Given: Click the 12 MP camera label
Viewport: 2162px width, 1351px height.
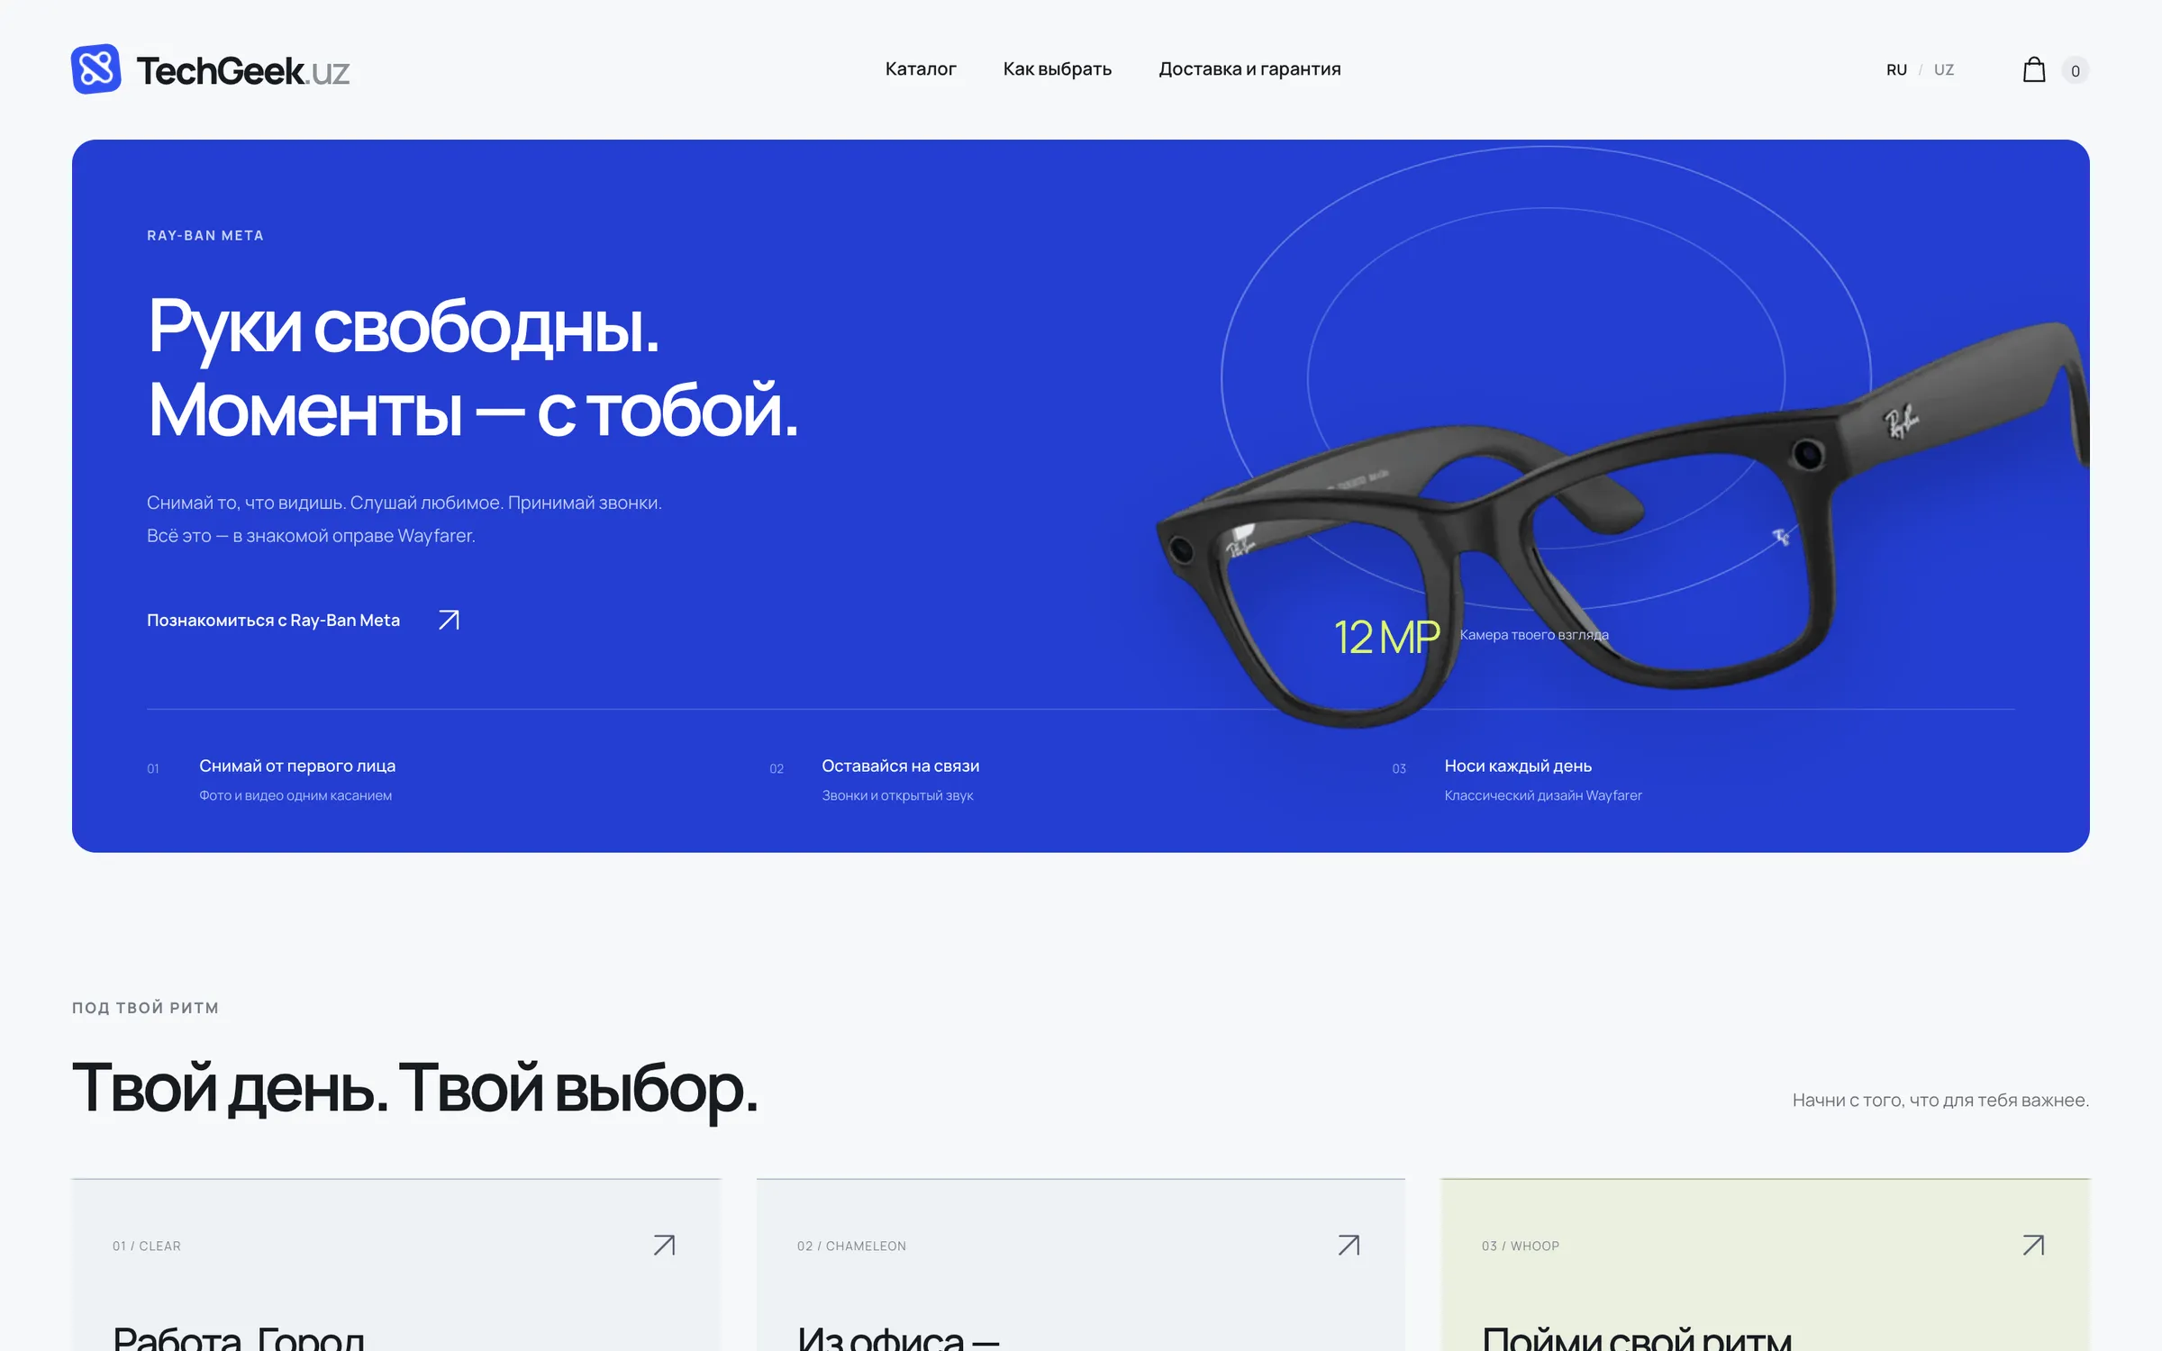Looking at the screenshot, I should tap(1386, 637).
